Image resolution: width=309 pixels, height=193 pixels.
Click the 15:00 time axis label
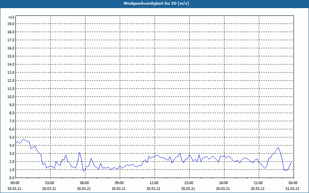[x=189, y=183]
